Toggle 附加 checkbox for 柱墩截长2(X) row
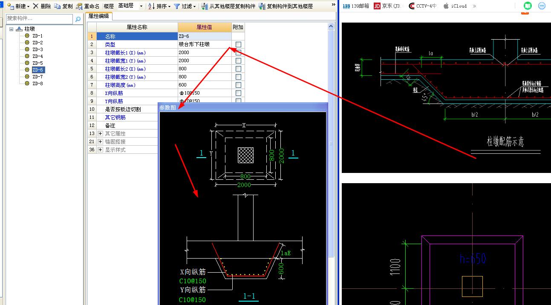Viewport: 551px width, 305px height. 238,69
